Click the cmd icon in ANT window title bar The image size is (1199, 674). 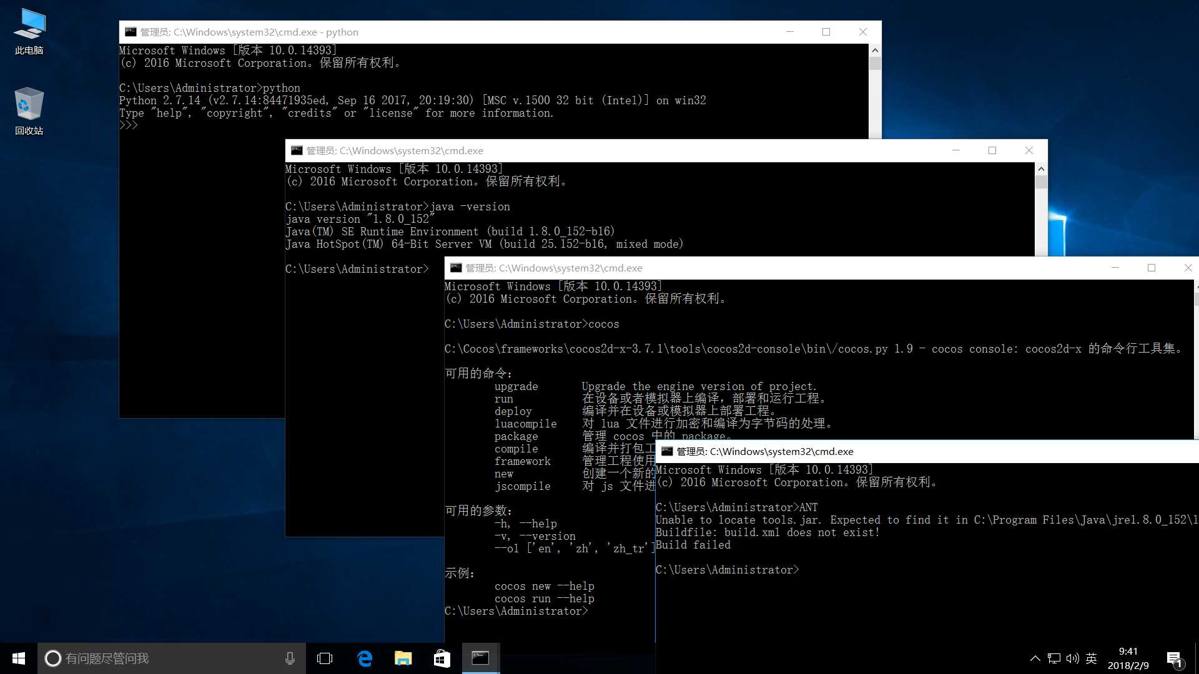(667, 451)
